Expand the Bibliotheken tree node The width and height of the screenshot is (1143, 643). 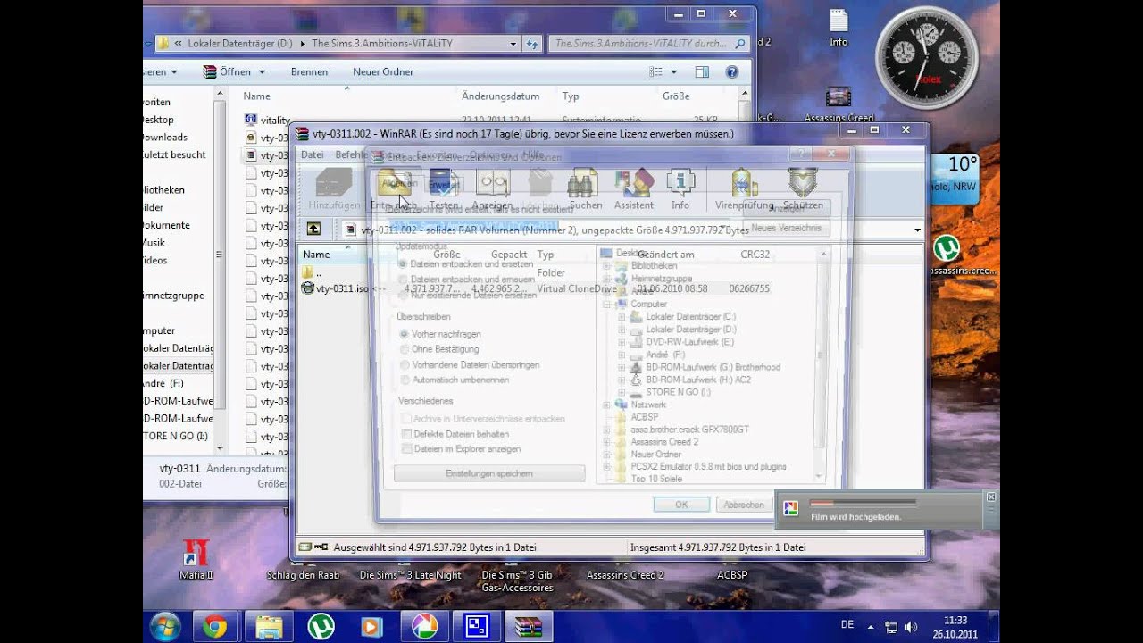[x=607, y=265]
